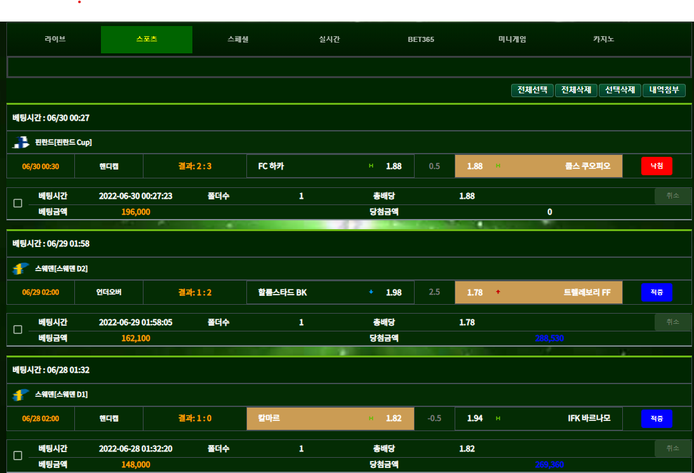This screenshot has width=694, height=473.
Task: Click the 내역첨부 button
Action: point(664,90)
